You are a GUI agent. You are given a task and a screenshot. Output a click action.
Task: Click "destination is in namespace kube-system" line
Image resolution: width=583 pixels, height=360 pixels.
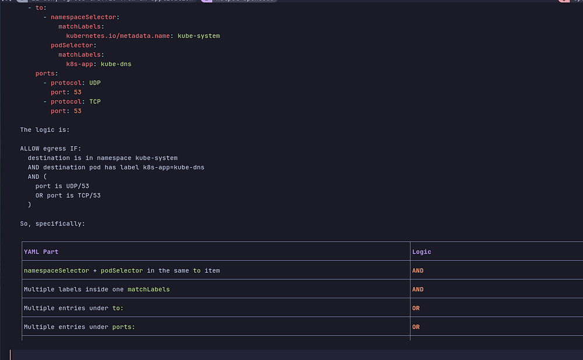tap(103, 158)
